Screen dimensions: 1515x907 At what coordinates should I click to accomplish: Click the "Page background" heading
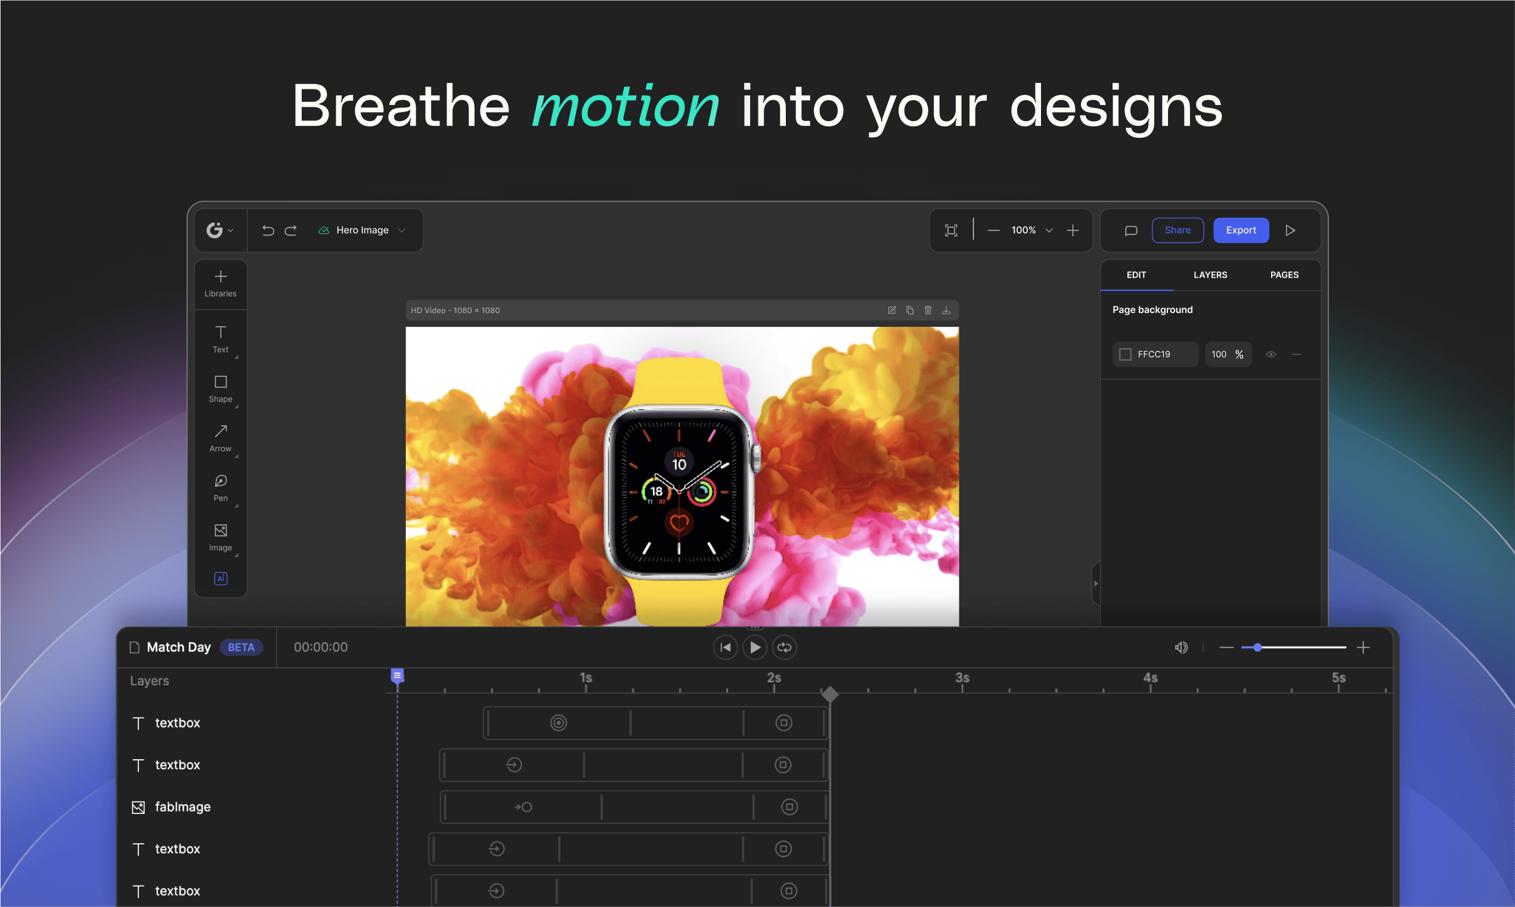pos(1152,310)
